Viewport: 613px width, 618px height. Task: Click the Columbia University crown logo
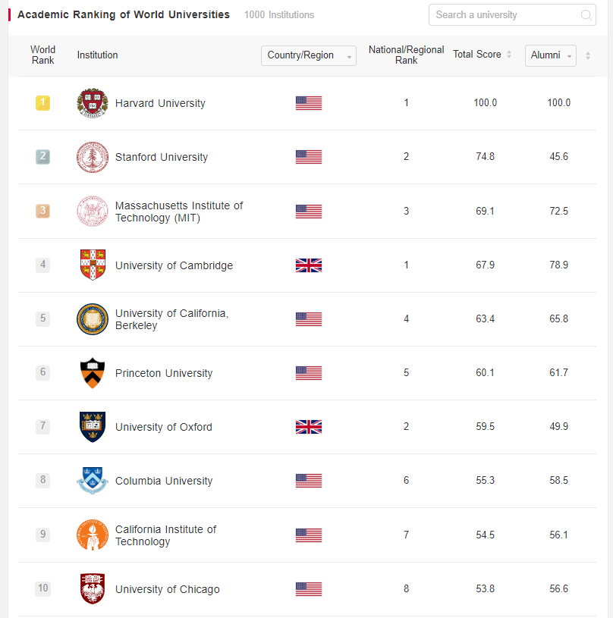tap(93, 481)
